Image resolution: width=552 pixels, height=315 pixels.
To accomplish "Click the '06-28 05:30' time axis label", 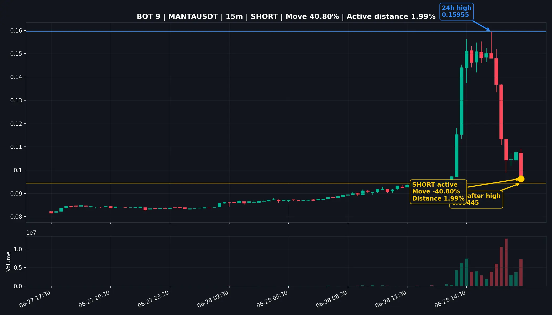I will (272, 299).
